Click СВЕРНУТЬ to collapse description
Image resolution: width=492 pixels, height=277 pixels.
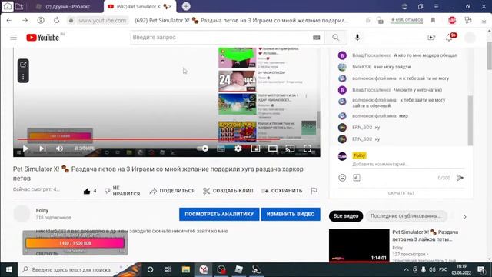click(x=47, y=253)
